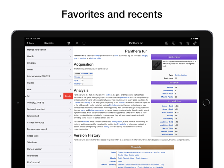Image resolution: width=224 pixels, height=168 pixels.
Task: Open the Rimfire (mod) recent entry
Action: point(49,162)
